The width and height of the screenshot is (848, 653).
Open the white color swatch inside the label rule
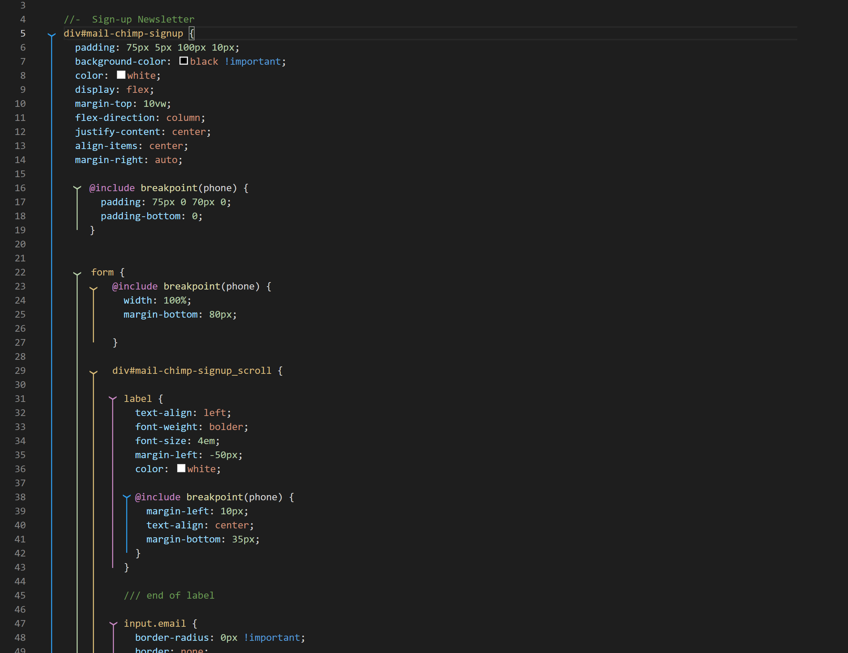[181, 468]
